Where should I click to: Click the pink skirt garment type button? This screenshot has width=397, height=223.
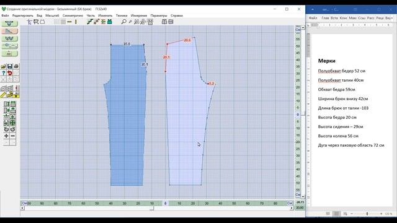10,31
